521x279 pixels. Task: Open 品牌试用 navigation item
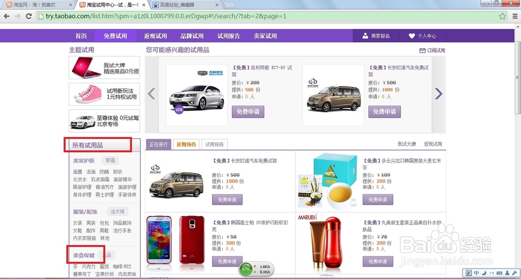[x=192, y=36]
